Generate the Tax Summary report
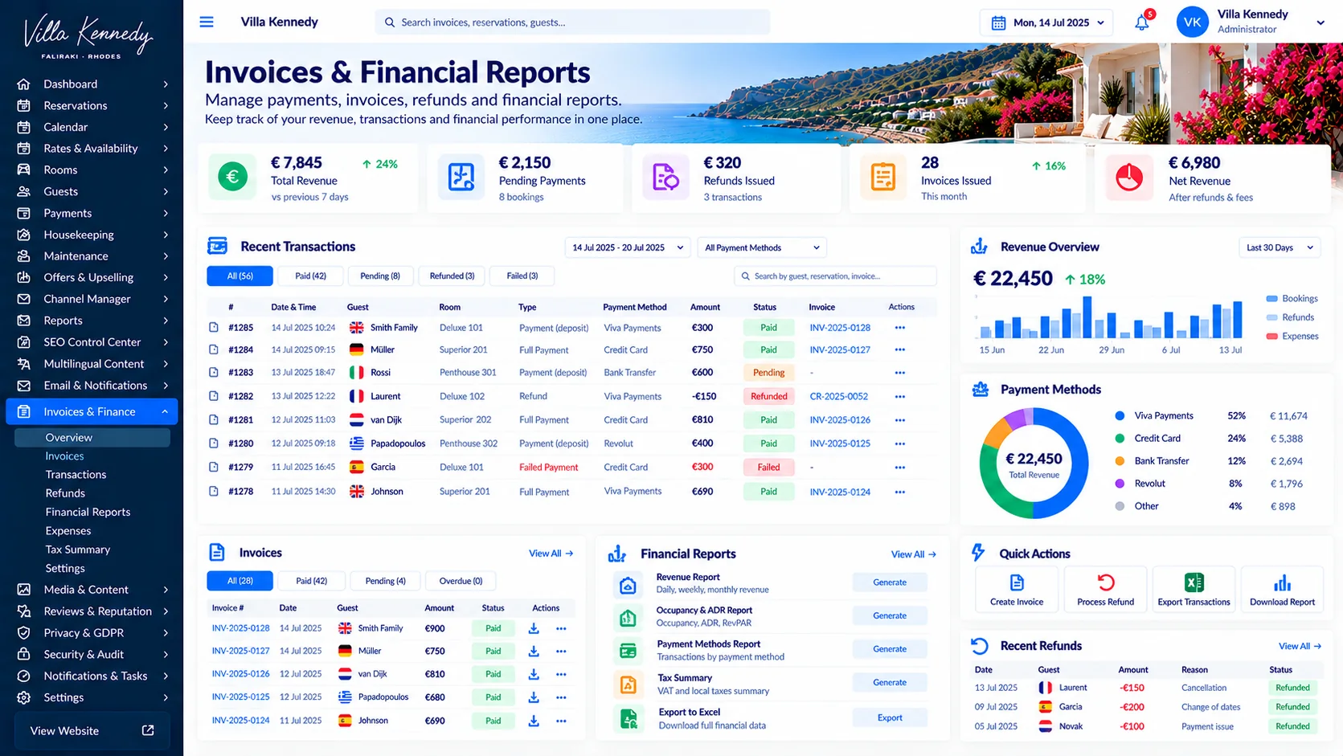The width and height of the screenshot is (1343, 756). pyautogui.click(x=890, y=682)
